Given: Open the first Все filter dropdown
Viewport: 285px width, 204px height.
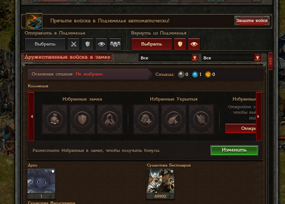Looking at the screenshot, I should point(168,58).
